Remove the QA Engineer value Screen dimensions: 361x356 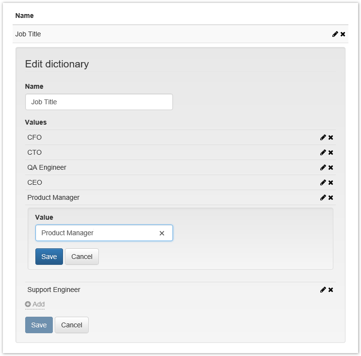pyautogui.click(x=331, y=167)
